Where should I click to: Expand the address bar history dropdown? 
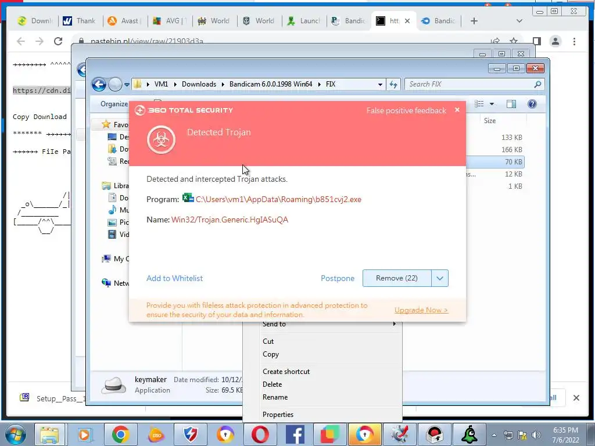tap(380, 85)
